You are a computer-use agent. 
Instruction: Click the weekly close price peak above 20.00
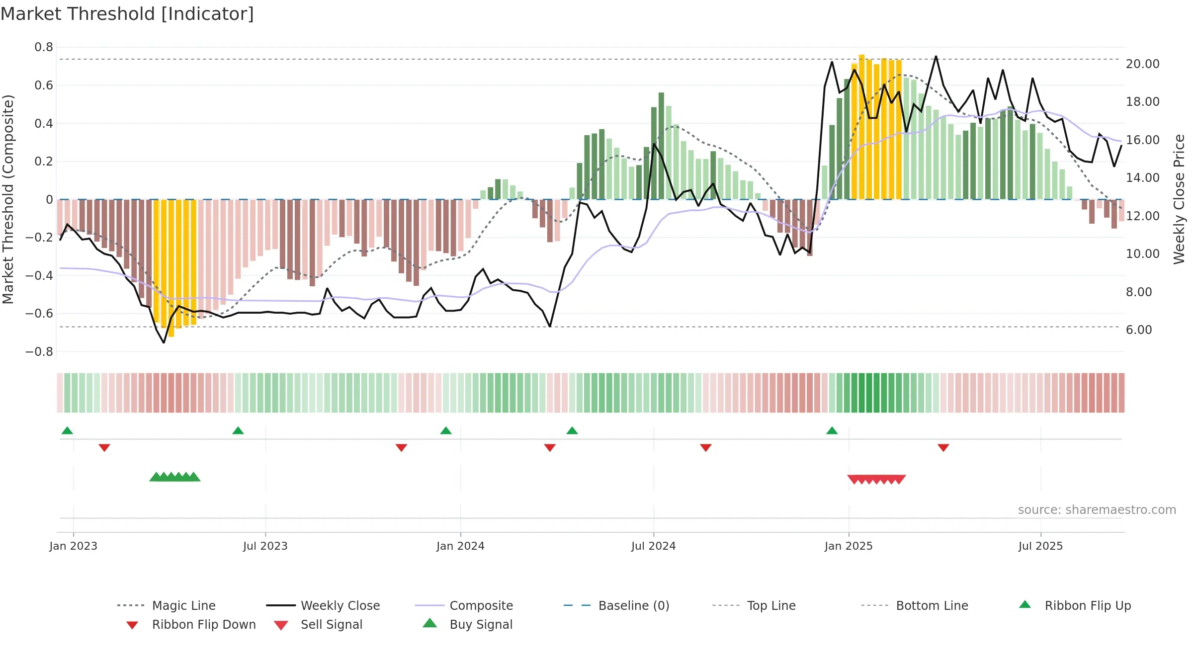pyautogui.click(x=936, y=56)
